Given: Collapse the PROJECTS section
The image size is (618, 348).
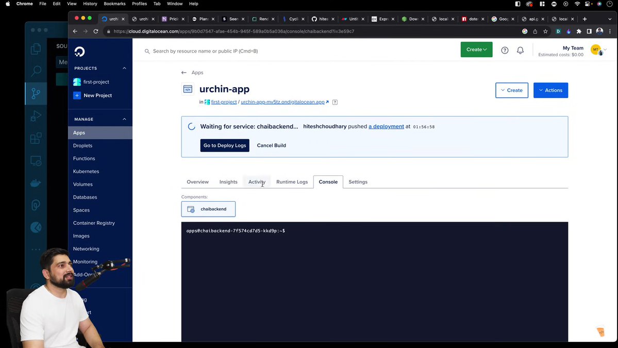Looking at the screenshot, I should tap(124, 68).
